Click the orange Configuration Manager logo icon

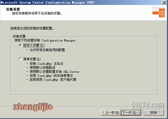[159, 13]
